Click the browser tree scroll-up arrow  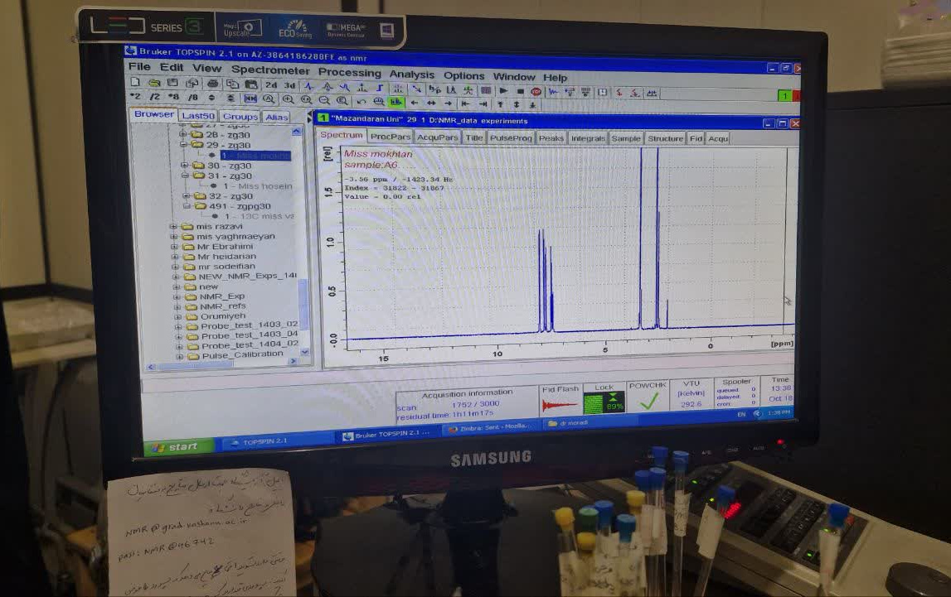(296, 131)
